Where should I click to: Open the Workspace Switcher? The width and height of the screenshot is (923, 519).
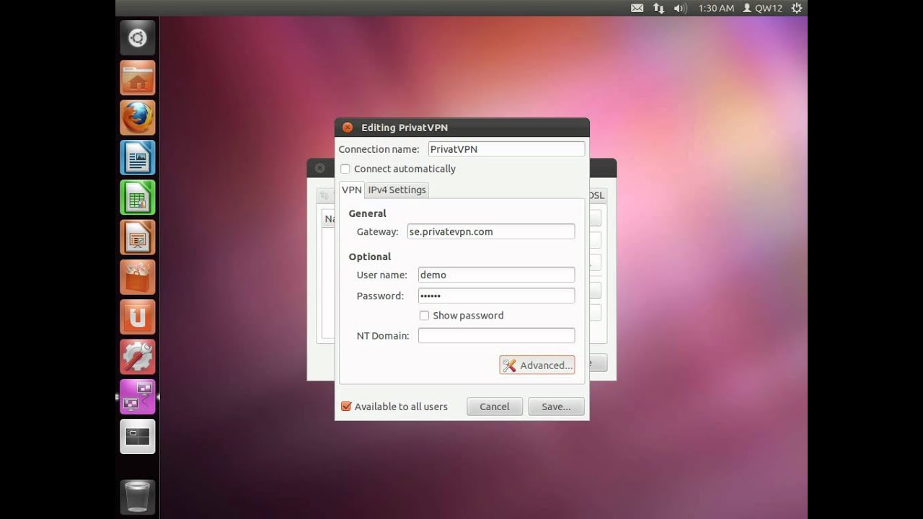(x=137, y=436)
